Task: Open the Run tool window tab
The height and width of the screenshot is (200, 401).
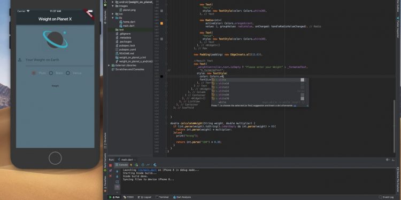Action: (x=114, y=197)
